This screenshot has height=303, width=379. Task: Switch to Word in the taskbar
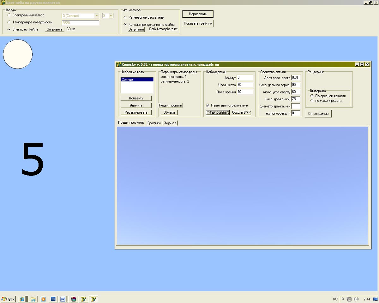coord(63,299)
